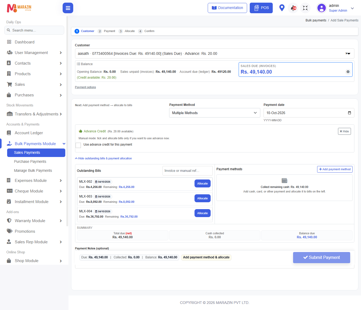This screenshot has width=361, height=310.
Task: Click the Warranty Module shield icon
Action: pos(9,221)
